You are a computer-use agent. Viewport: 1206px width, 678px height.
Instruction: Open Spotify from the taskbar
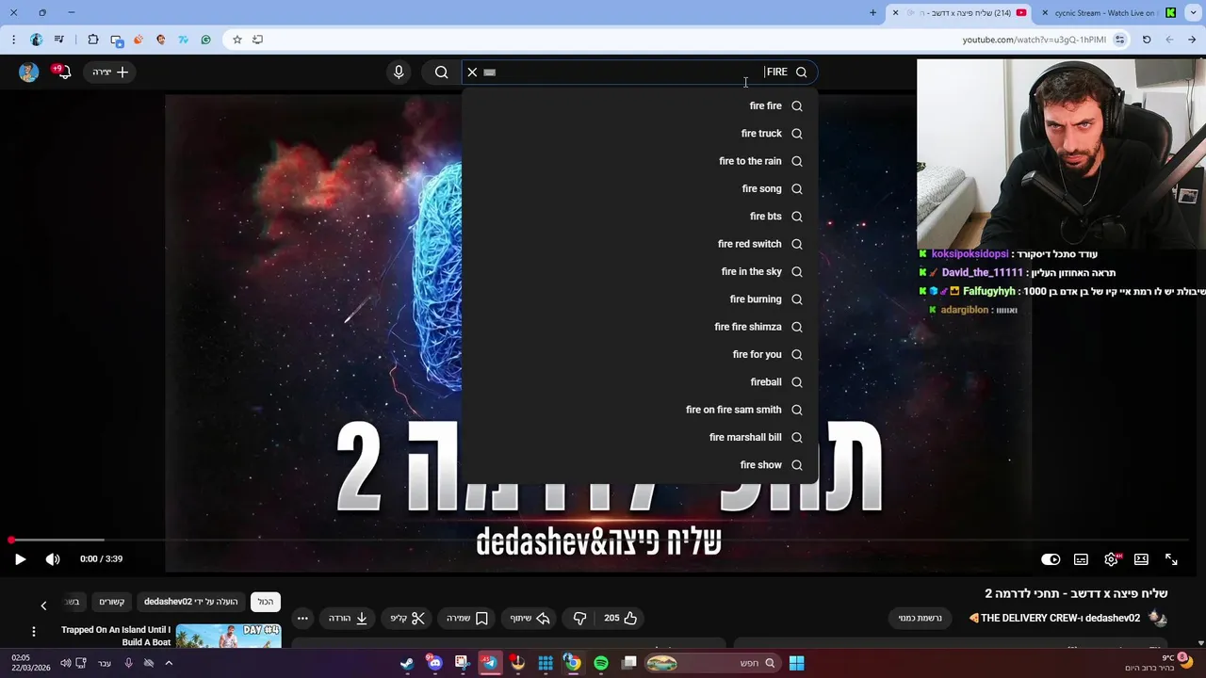(x=601, y=663)
